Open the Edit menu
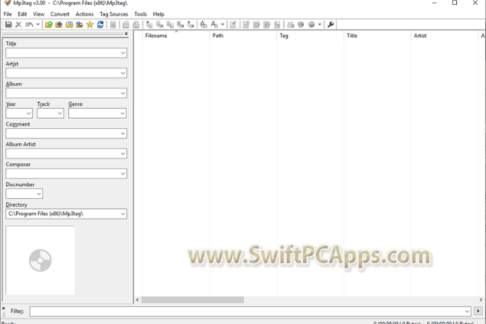 (x=22, y=14)
